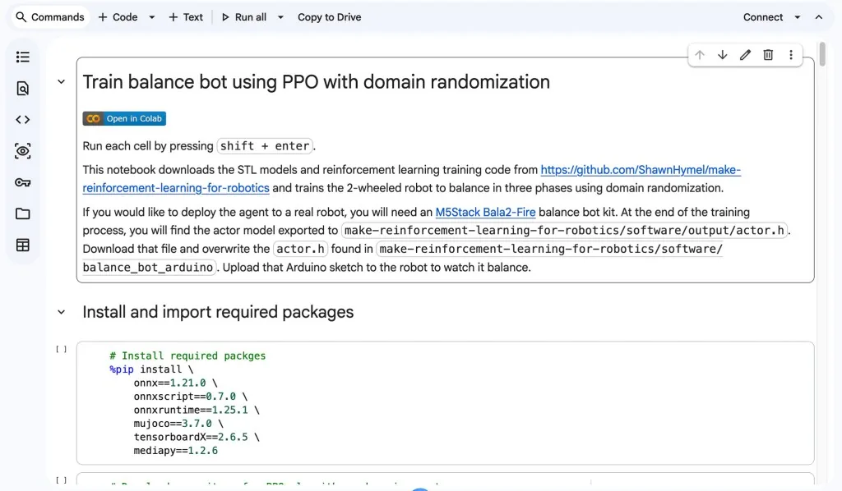Run the pip install code cell
Screen dimensions: 842x491
tap(62, 349)
